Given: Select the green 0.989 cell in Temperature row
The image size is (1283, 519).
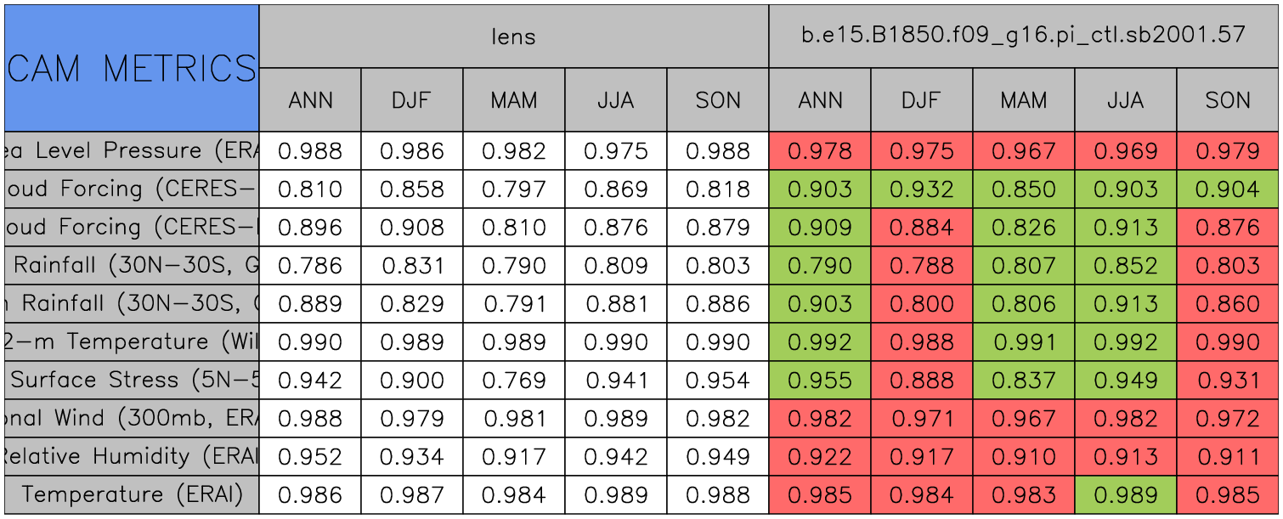Looking at the screenshot, I should click(1125, 494).
